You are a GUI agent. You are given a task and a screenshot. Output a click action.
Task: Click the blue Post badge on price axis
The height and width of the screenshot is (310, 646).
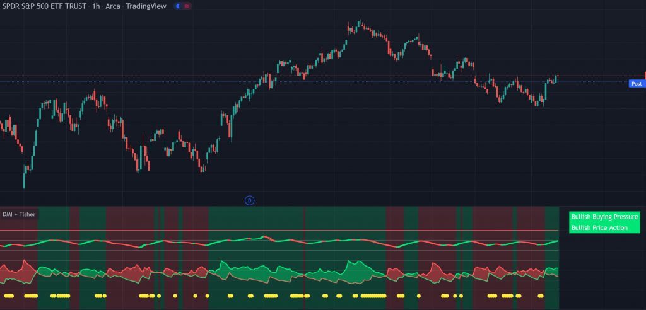tap(636, 83)
